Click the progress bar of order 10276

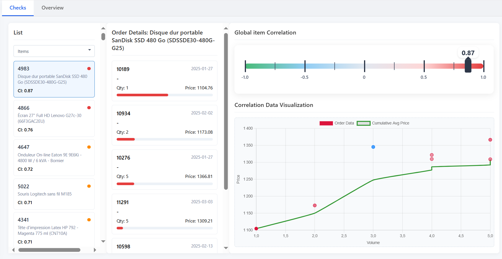tap(164, 184)
